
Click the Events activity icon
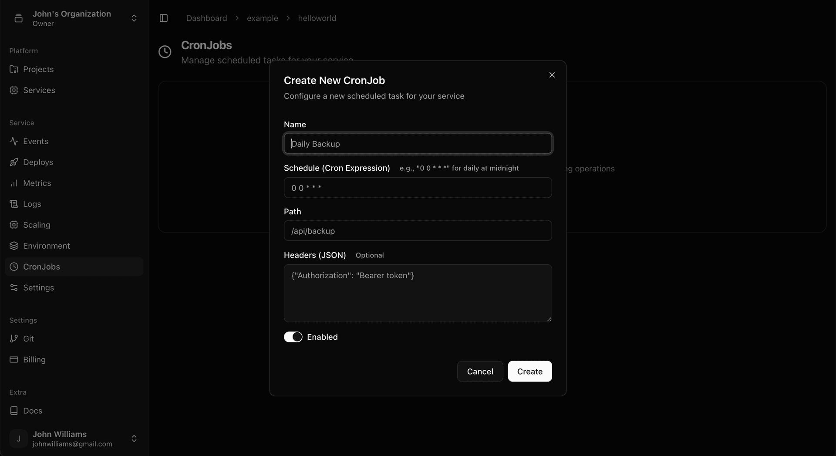click(x=14, y=142)
